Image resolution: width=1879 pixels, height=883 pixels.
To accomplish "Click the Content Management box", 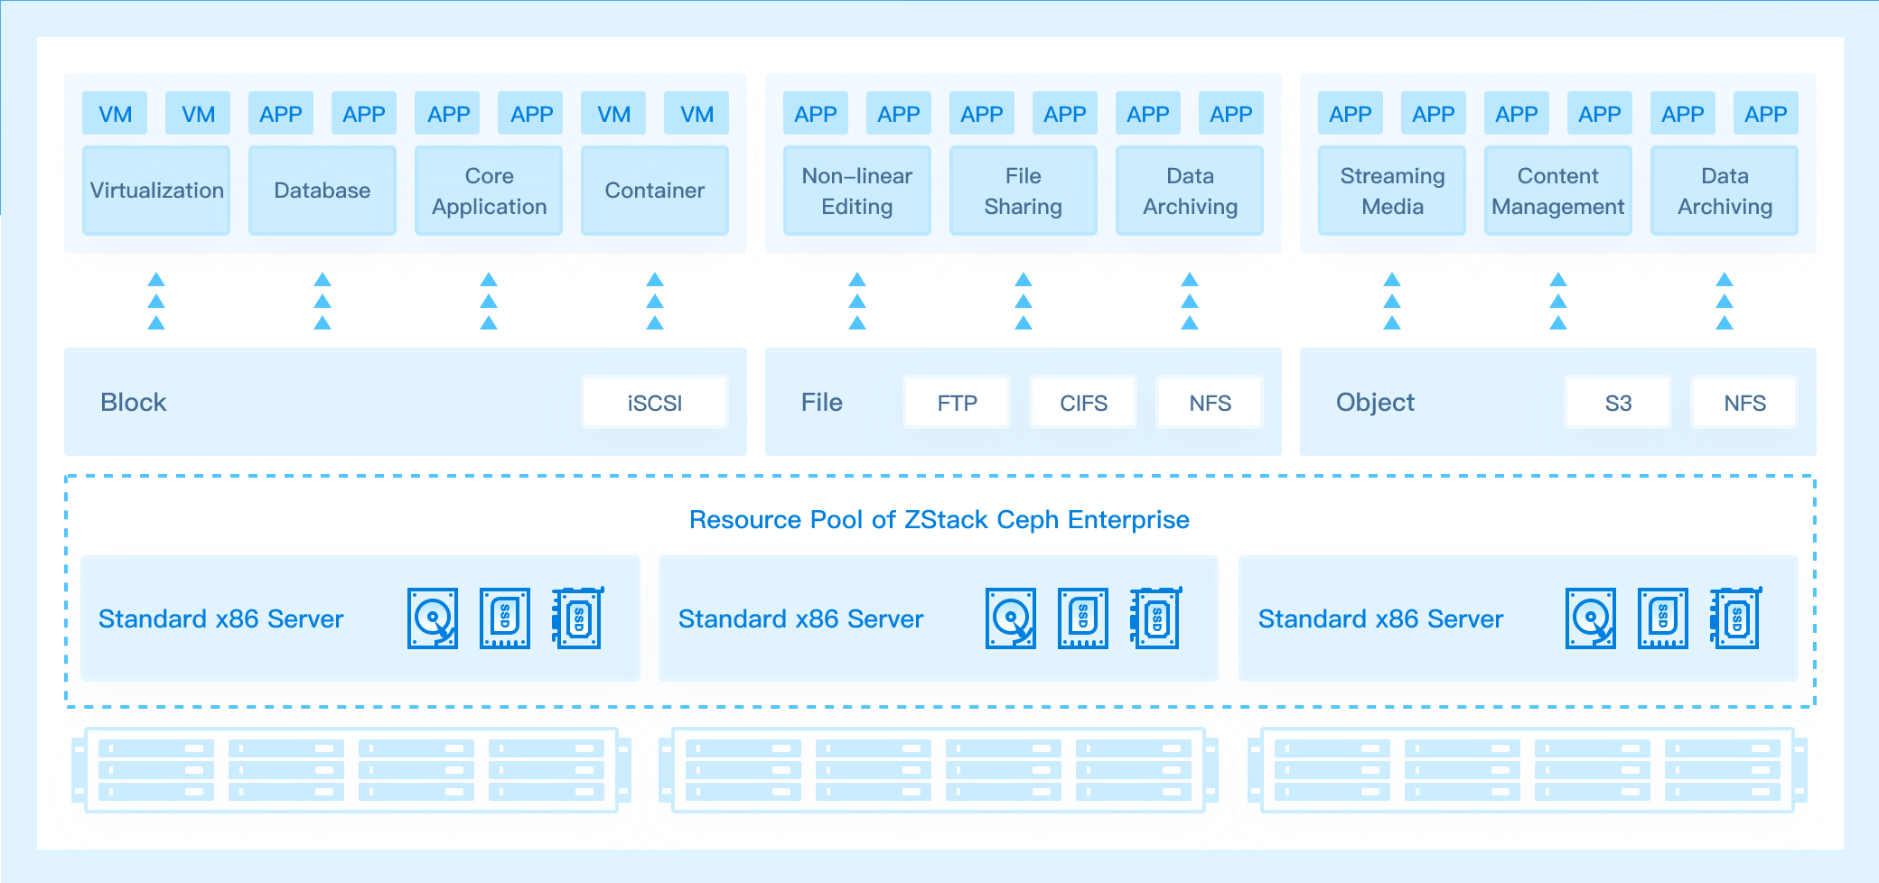I will click(x=1558, y=191).
